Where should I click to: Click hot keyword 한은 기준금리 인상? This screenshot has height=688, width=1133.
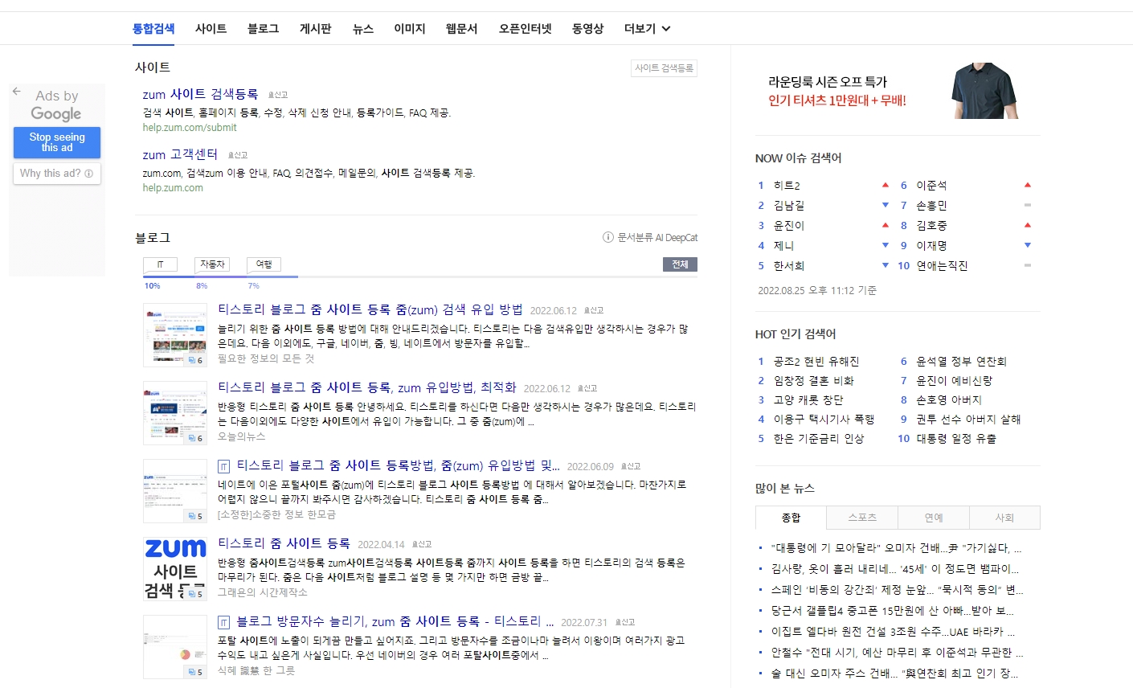(x=819, y=439)
